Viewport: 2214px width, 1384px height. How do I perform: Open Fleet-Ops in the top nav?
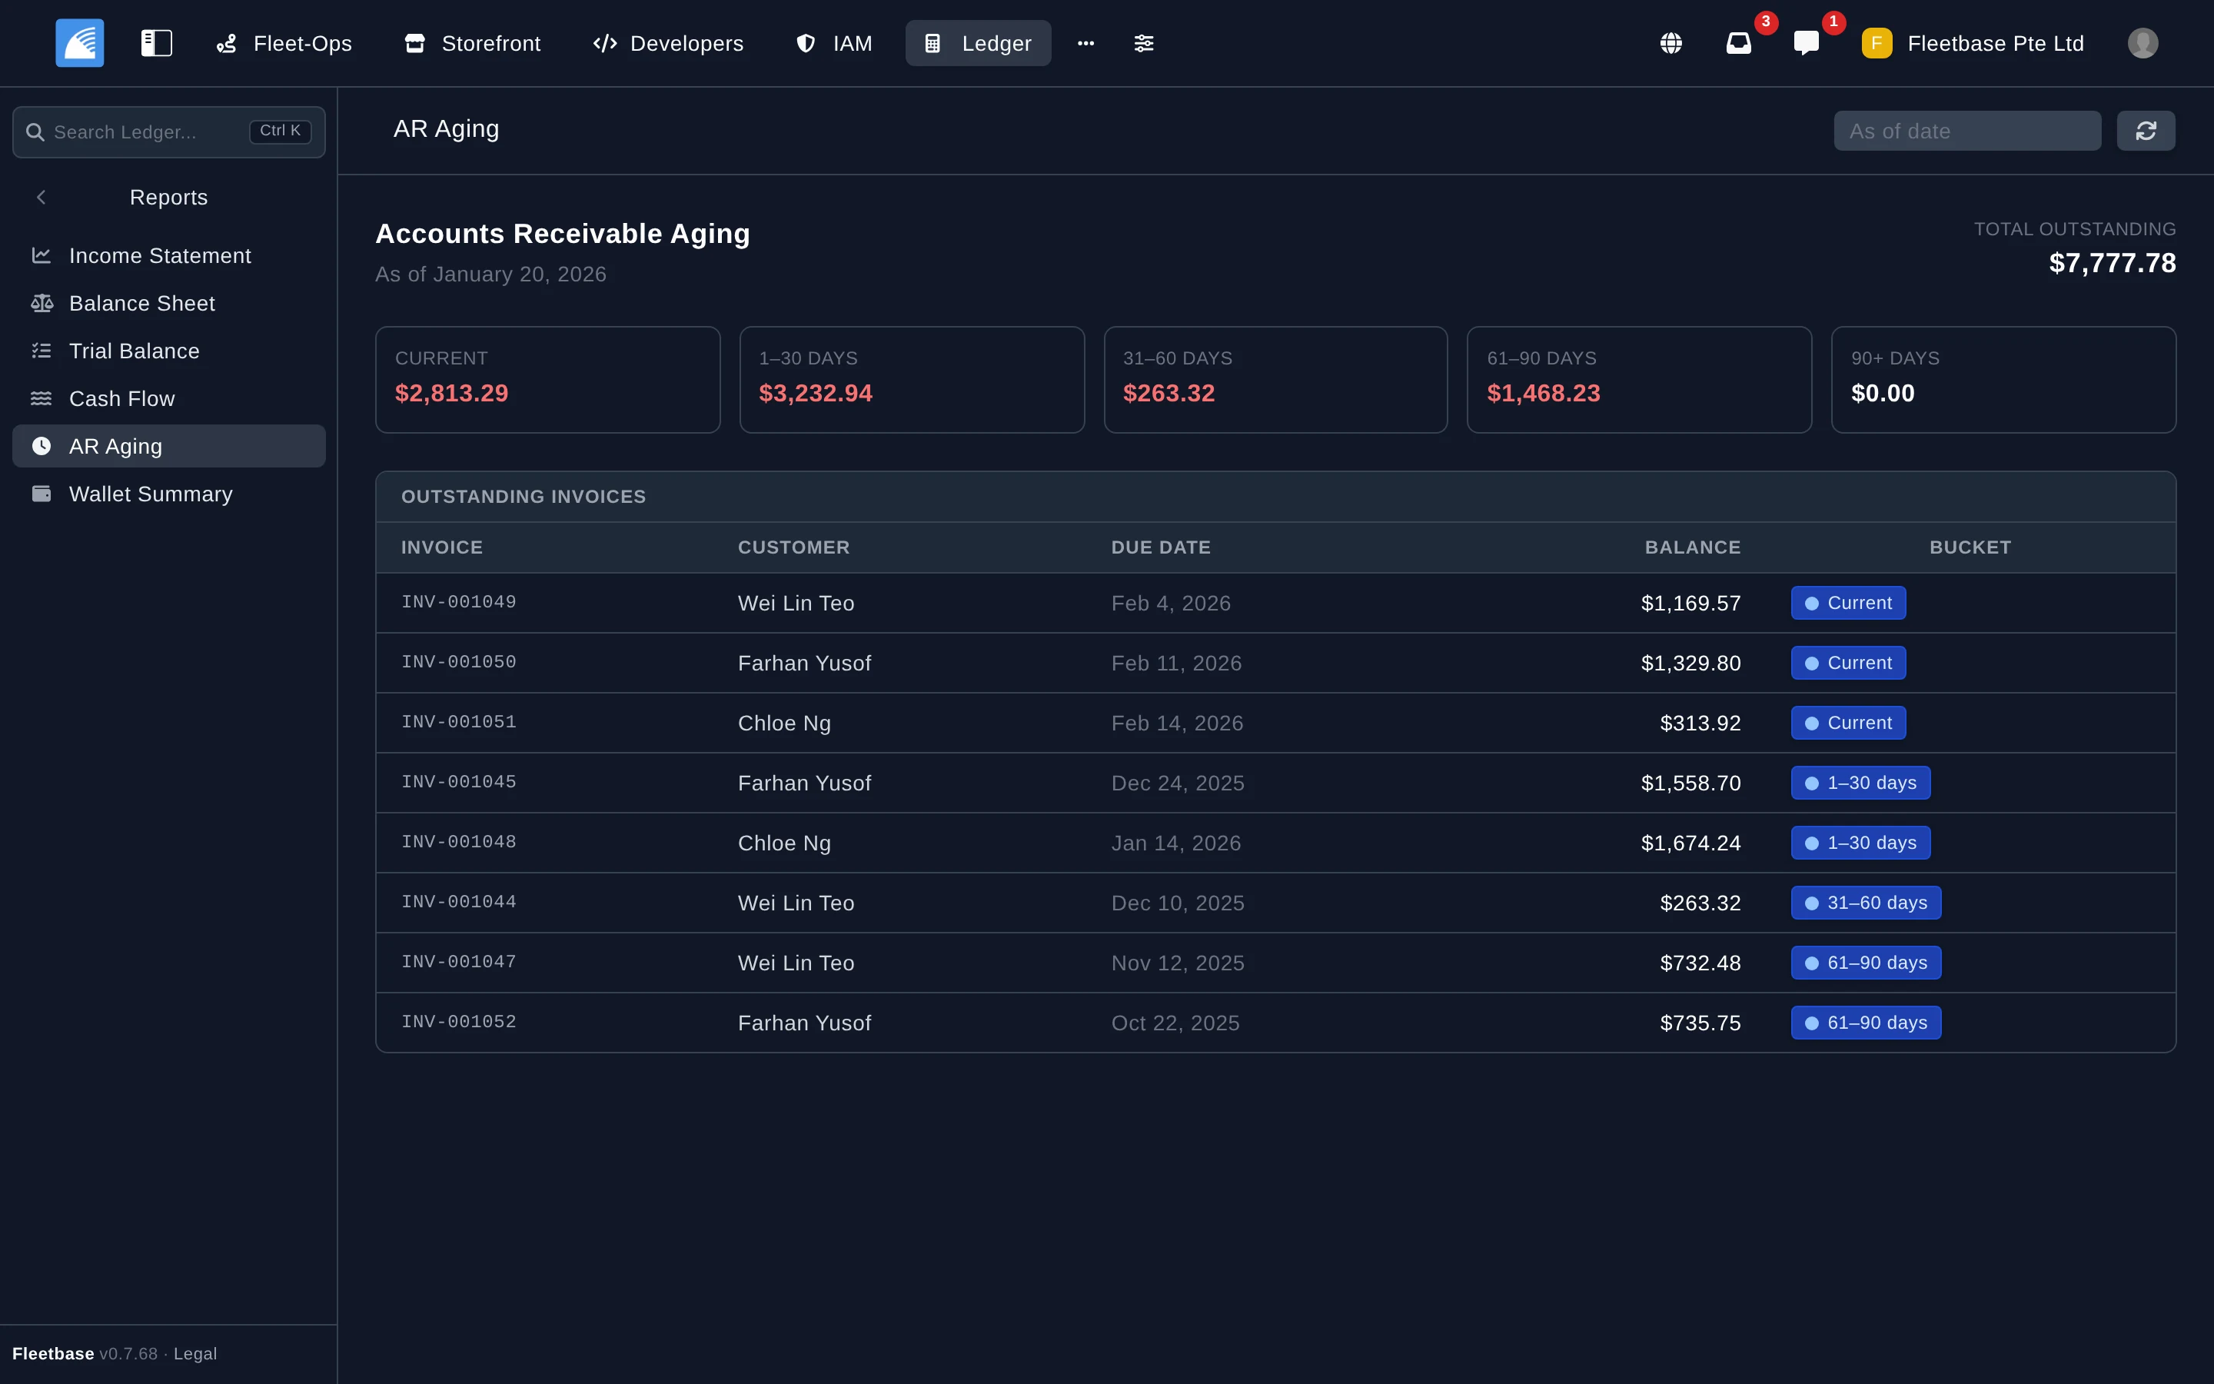click(284, 43)
